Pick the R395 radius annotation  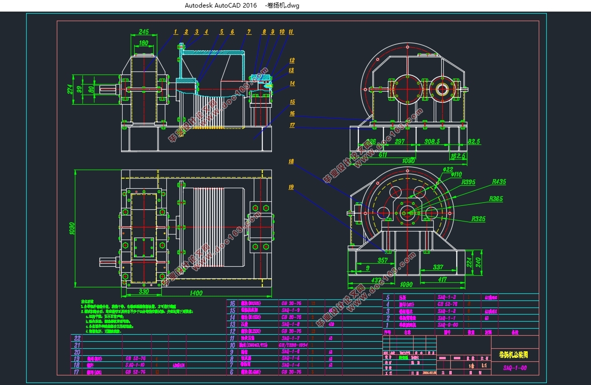point(468,182)
